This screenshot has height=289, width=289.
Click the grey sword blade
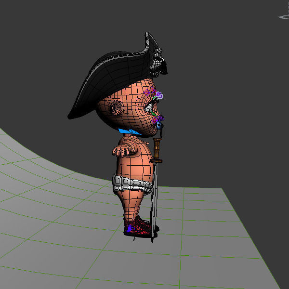tap(154, 201)
